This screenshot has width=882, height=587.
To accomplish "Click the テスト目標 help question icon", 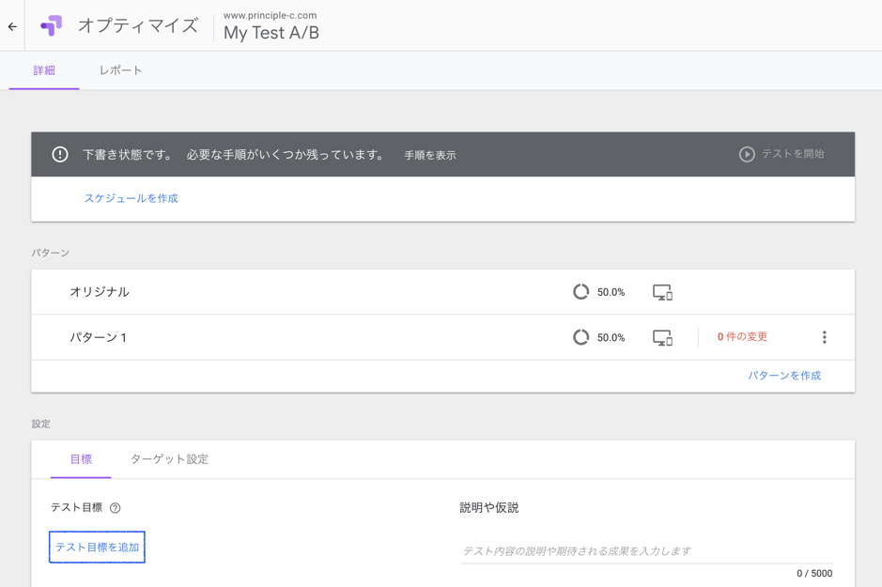I will pos(116,508).
